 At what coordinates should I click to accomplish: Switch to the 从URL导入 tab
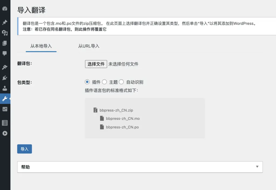[89, 46]
